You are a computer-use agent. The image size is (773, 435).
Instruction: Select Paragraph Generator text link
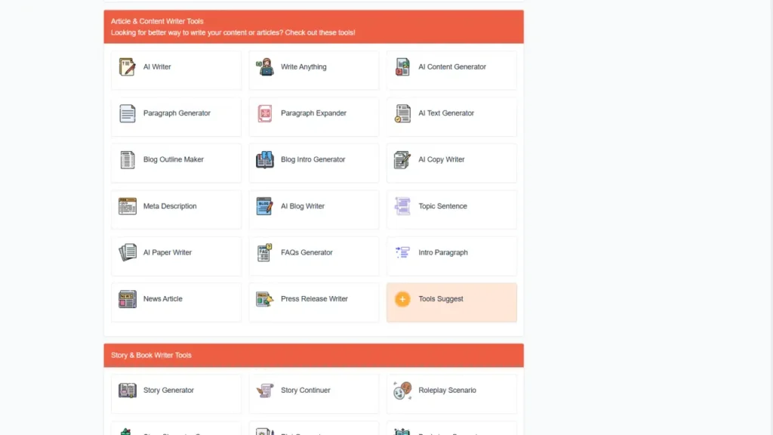point(177,113)
